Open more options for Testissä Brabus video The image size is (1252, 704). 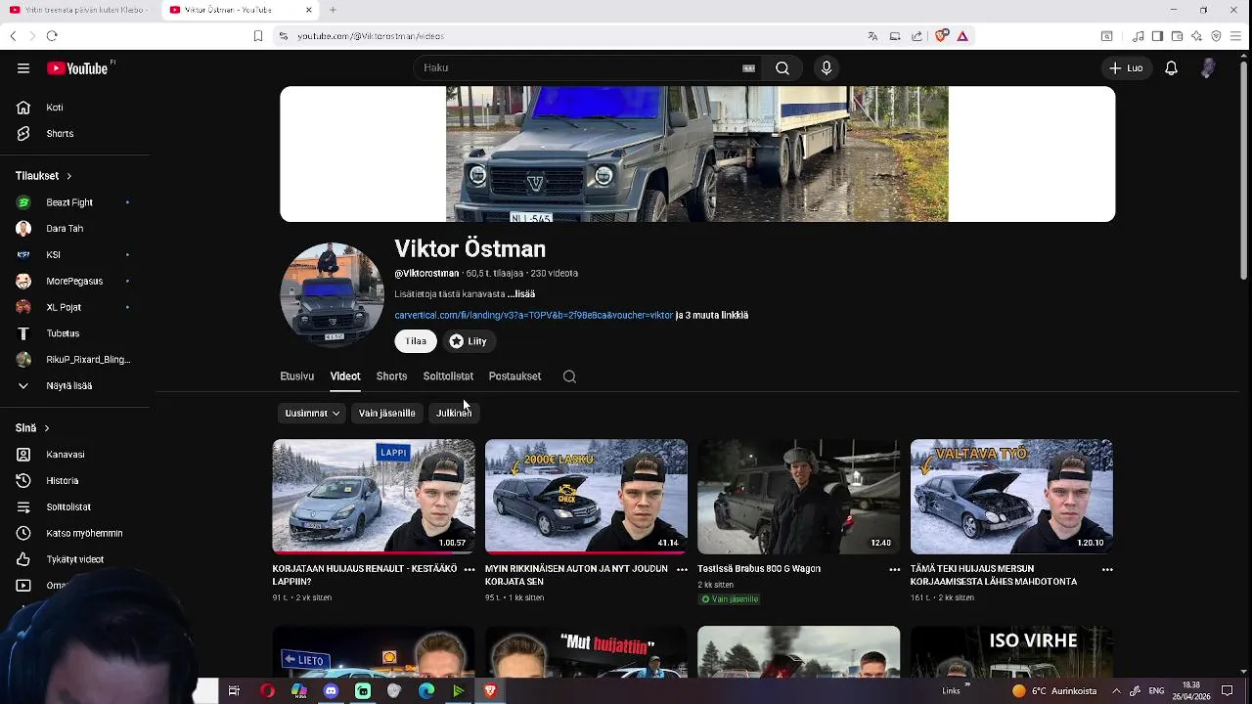[894, 569]
